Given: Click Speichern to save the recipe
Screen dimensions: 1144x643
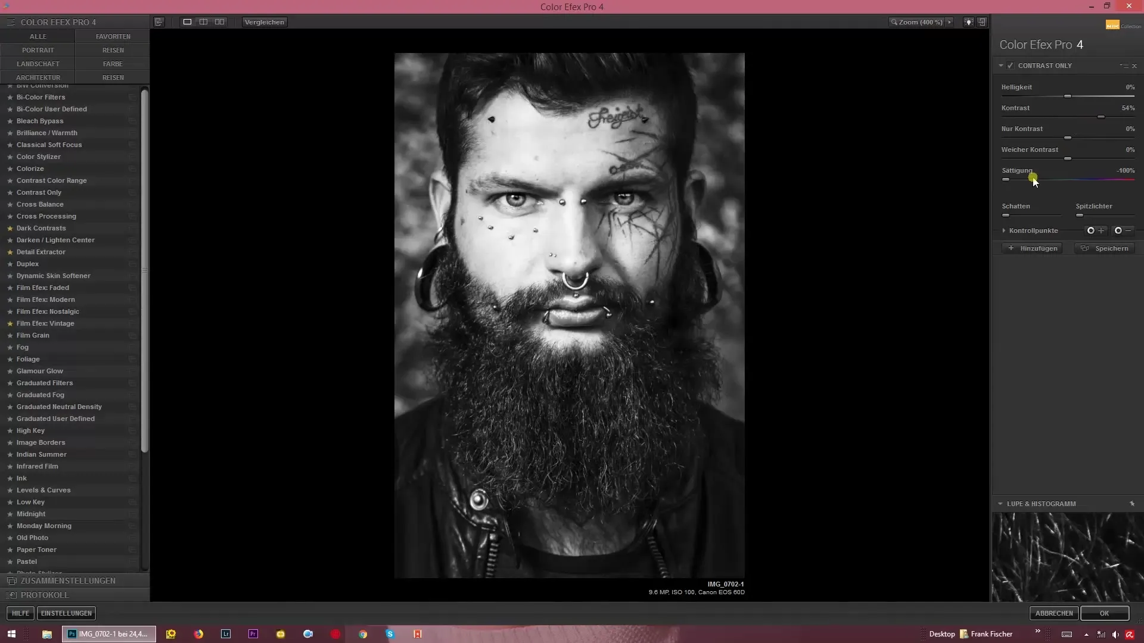Looking at the screenshot, I should point(1105,248).
